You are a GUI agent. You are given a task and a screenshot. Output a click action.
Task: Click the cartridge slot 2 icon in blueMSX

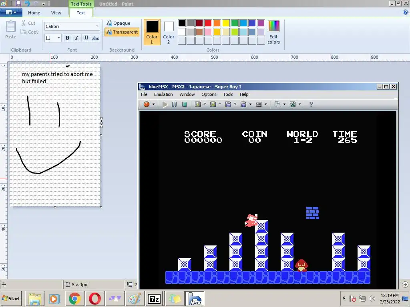tap(213, 104)
